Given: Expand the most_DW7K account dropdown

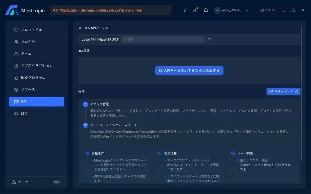Looking at the screenshot, I should 247,10.
